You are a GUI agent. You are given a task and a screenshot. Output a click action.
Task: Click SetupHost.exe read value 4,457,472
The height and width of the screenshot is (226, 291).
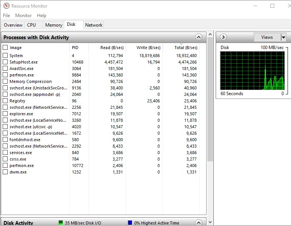(114, 62)
